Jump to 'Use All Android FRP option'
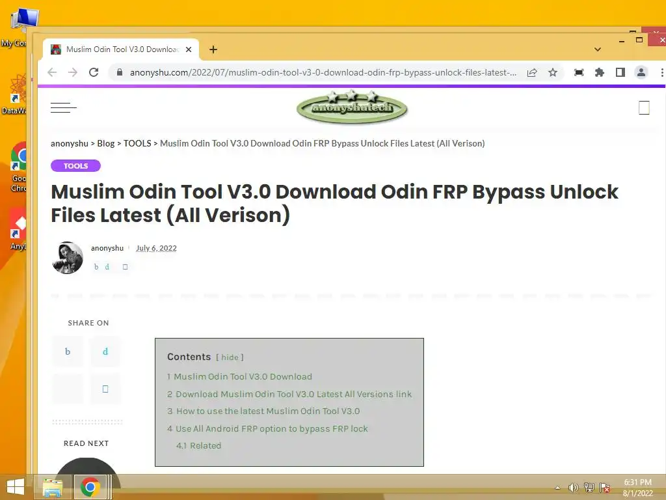The image size is (666, 500). tap(267, 428)
